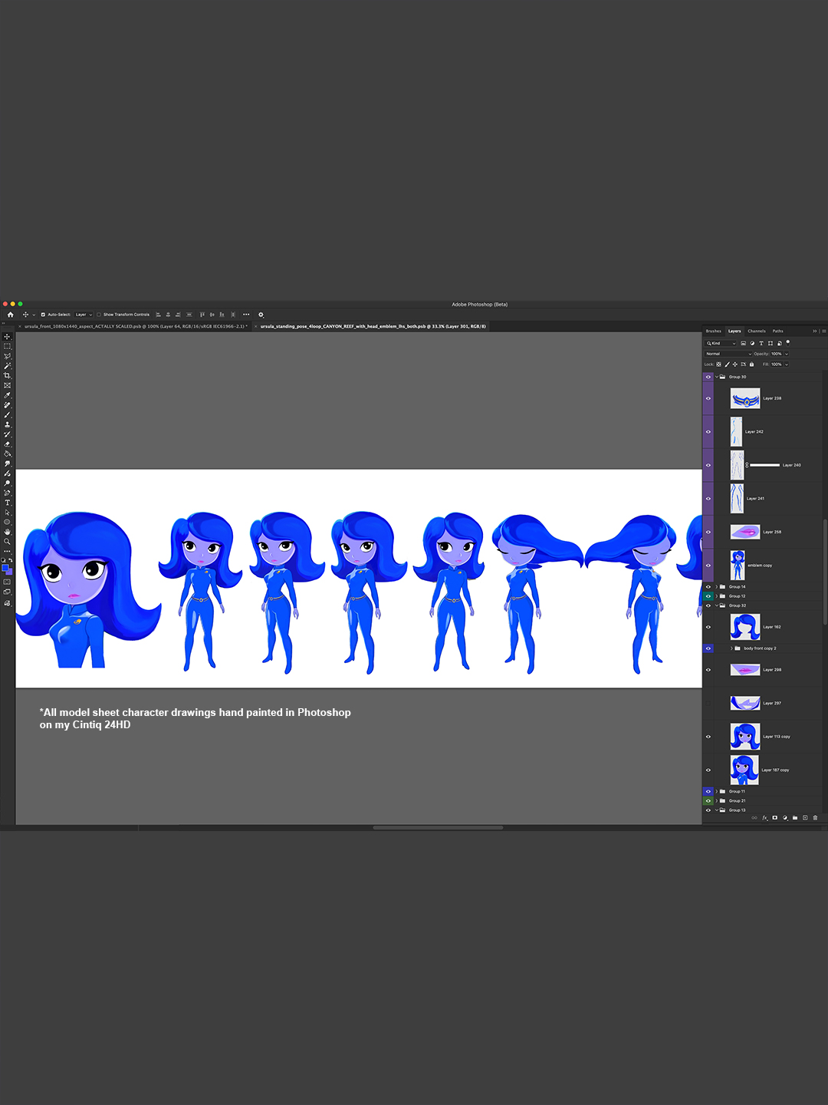Click the Layers panel tab
The width and height of the screenshot is (828, 1105).
[734, 331]
